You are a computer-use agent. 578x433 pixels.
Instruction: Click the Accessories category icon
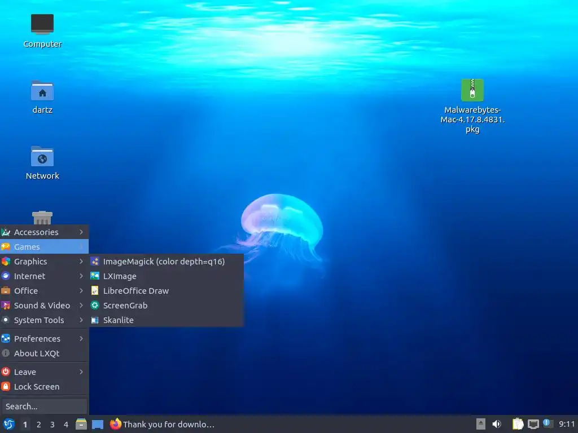(6, 232)
